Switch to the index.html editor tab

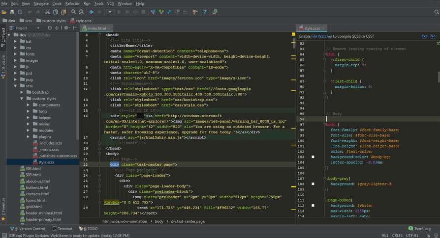click(x=96, y=28)
